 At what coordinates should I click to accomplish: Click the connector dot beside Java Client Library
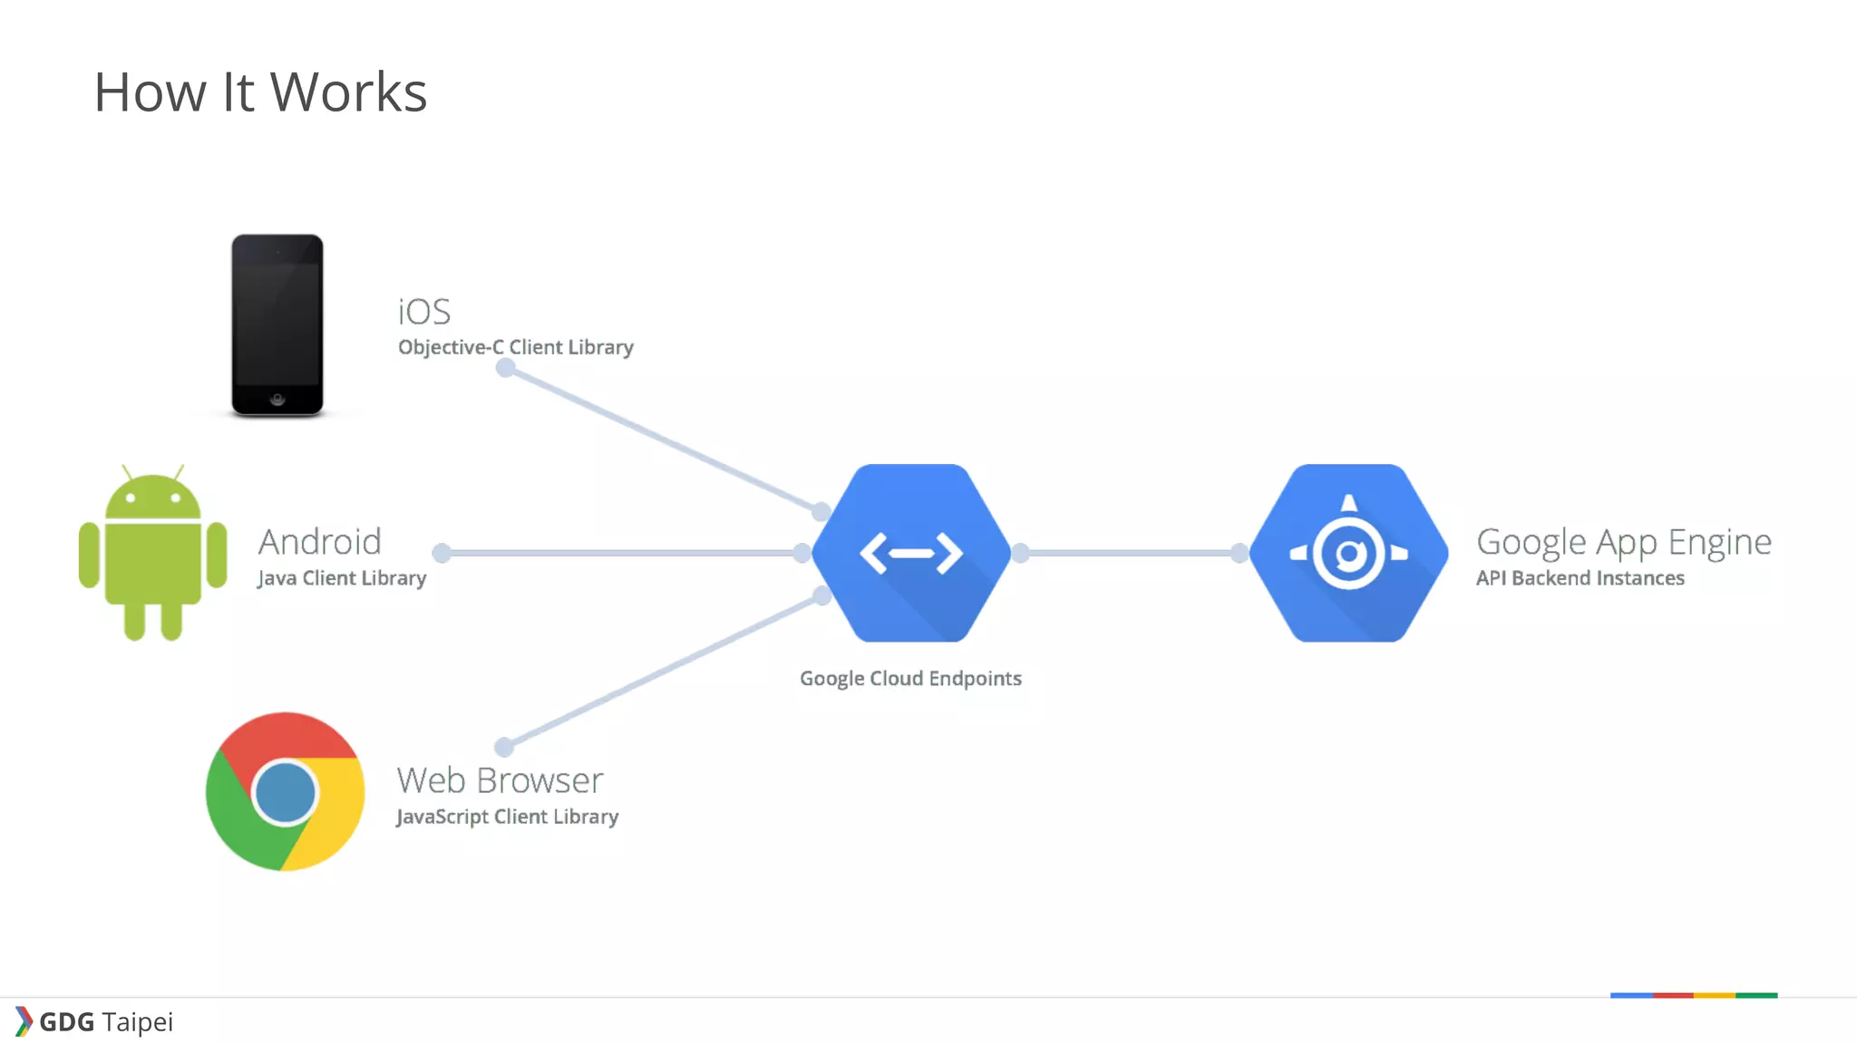[442, 553]
